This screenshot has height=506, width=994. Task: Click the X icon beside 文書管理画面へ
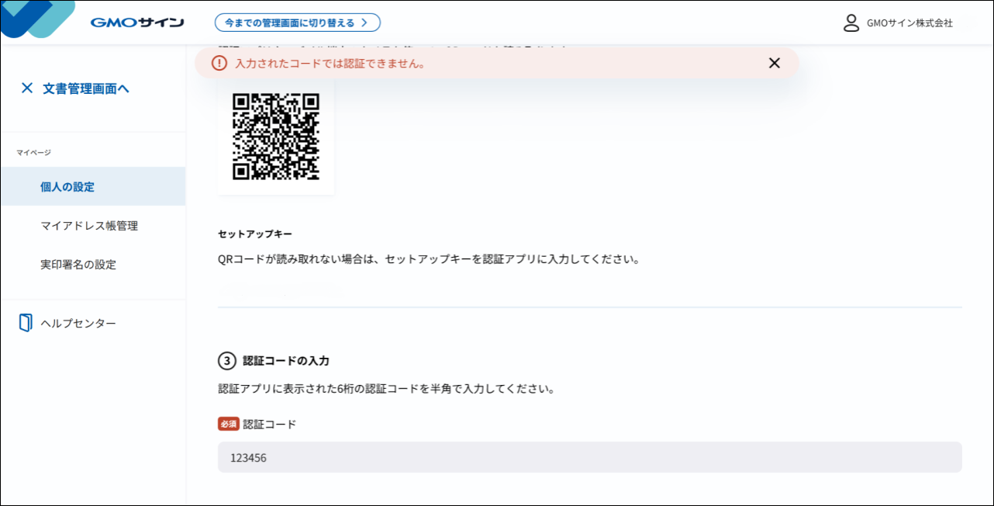pos(27,88)
